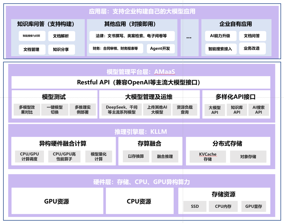This screenshot has width=284, height=223.
Task: Select the KVCache存储 box
Action: (207, 157)
